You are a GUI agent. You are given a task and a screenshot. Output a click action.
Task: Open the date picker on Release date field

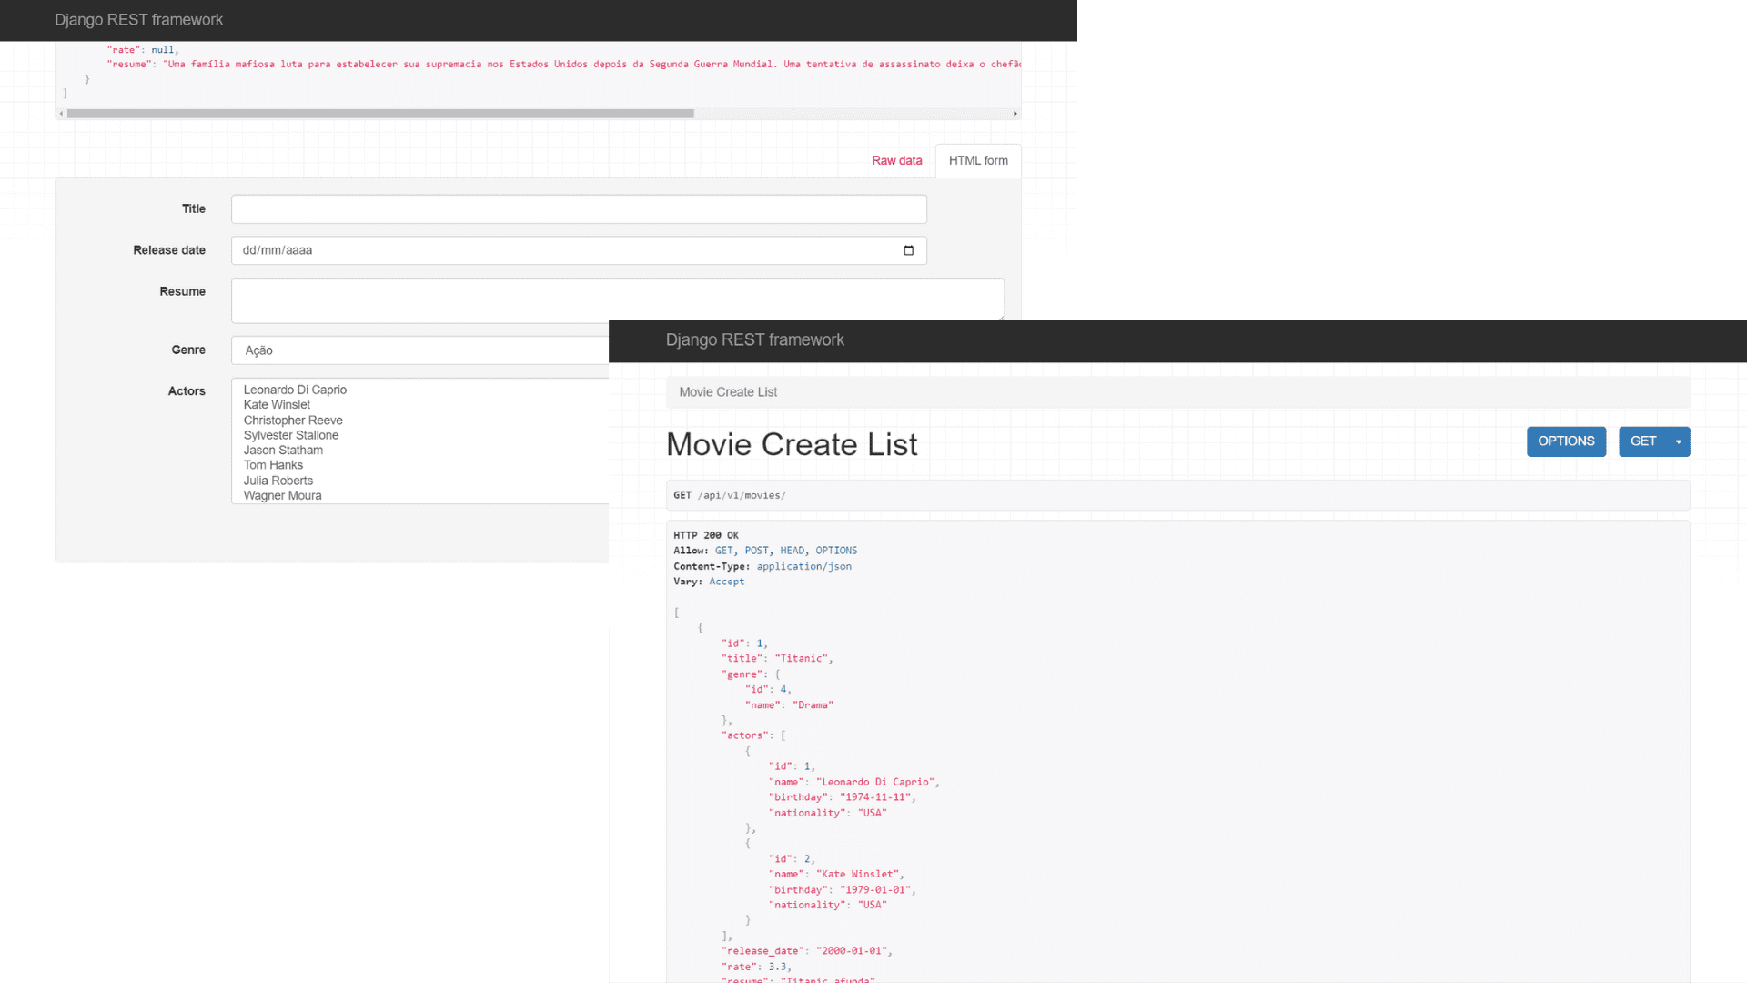(x=909, y=250)
